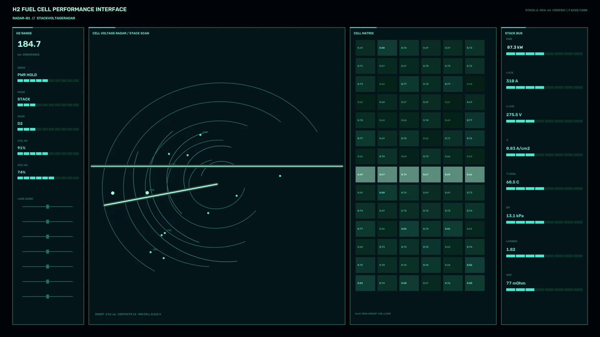This screenshot has height=337, width=600.
Task: Click the STACK BUS panel title
Action: coord(514,33)
